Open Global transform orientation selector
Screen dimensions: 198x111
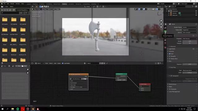pos(88,6)
